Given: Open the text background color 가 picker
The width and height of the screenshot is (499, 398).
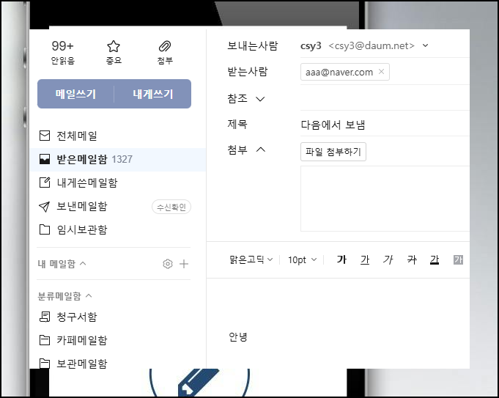Looking at the screenshot, I should pos(458,259).
